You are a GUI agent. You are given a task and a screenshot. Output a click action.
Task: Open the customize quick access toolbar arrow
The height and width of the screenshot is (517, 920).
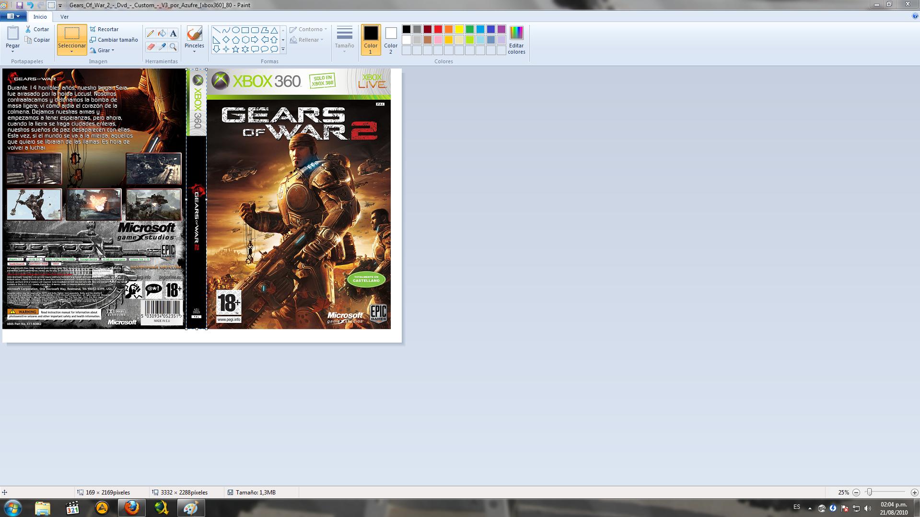[60, 6]
